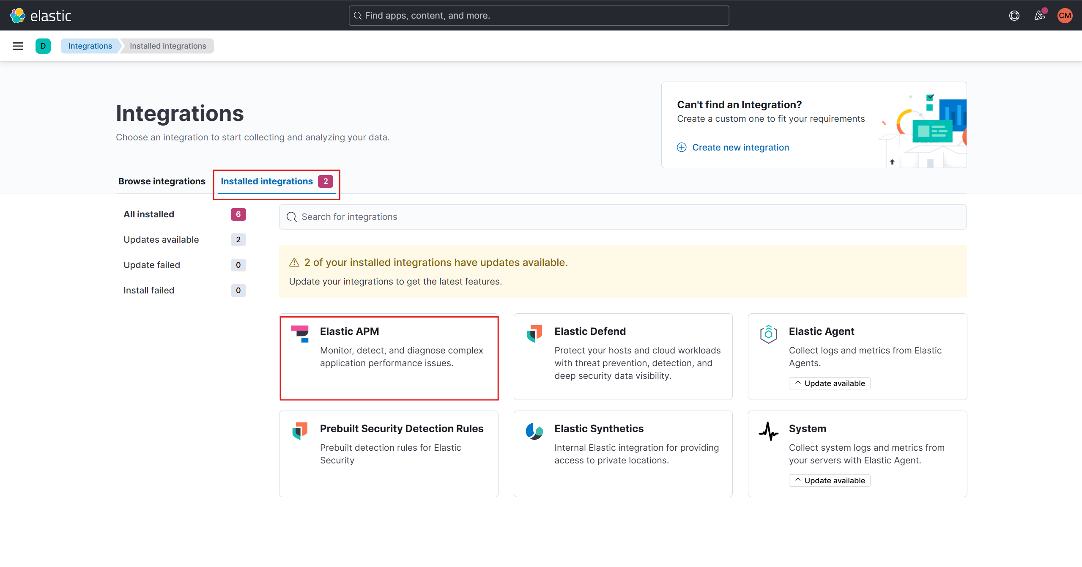Click the System heartbeat icon
The image size is (1082, 567).
tap(769, 432)
